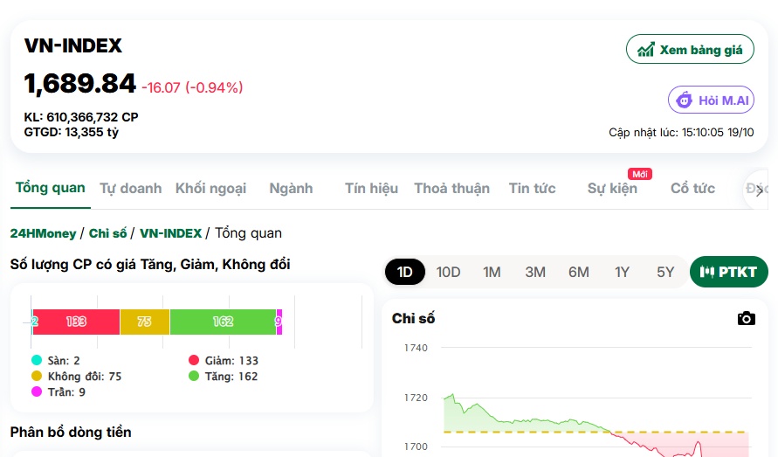Click the green Tăng 162 bar segment
The height and width of the screenshot is (457, 778).
point(223,322)
